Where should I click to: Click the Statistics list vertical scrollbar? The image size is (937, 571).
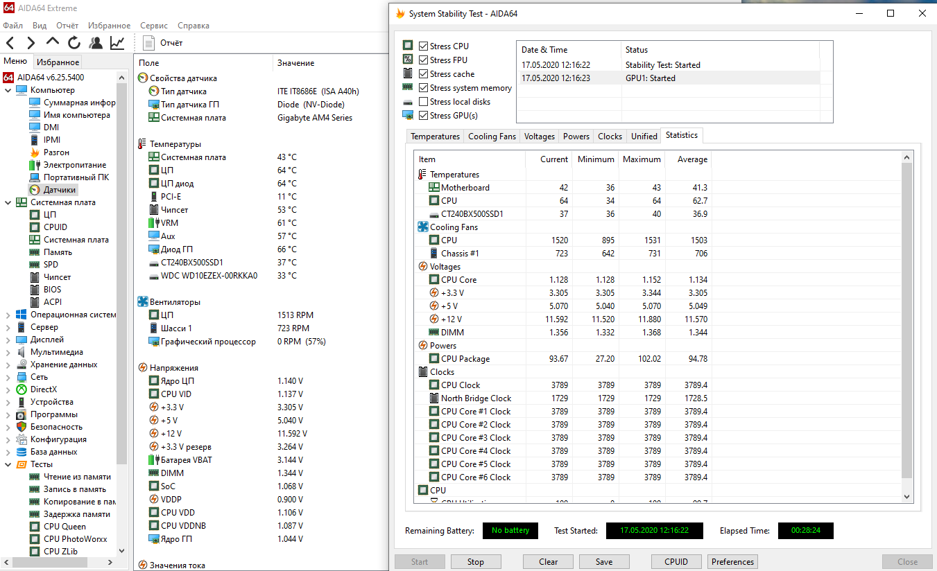click(x=907, y=320)
